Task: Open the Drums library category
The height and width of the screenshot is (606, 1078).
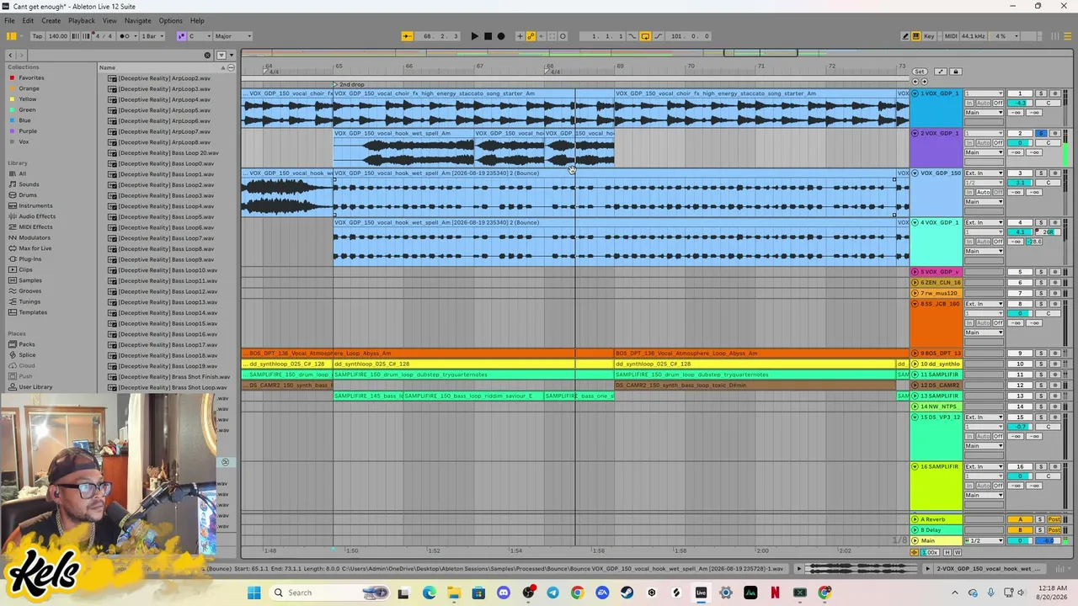Action: 28,195
